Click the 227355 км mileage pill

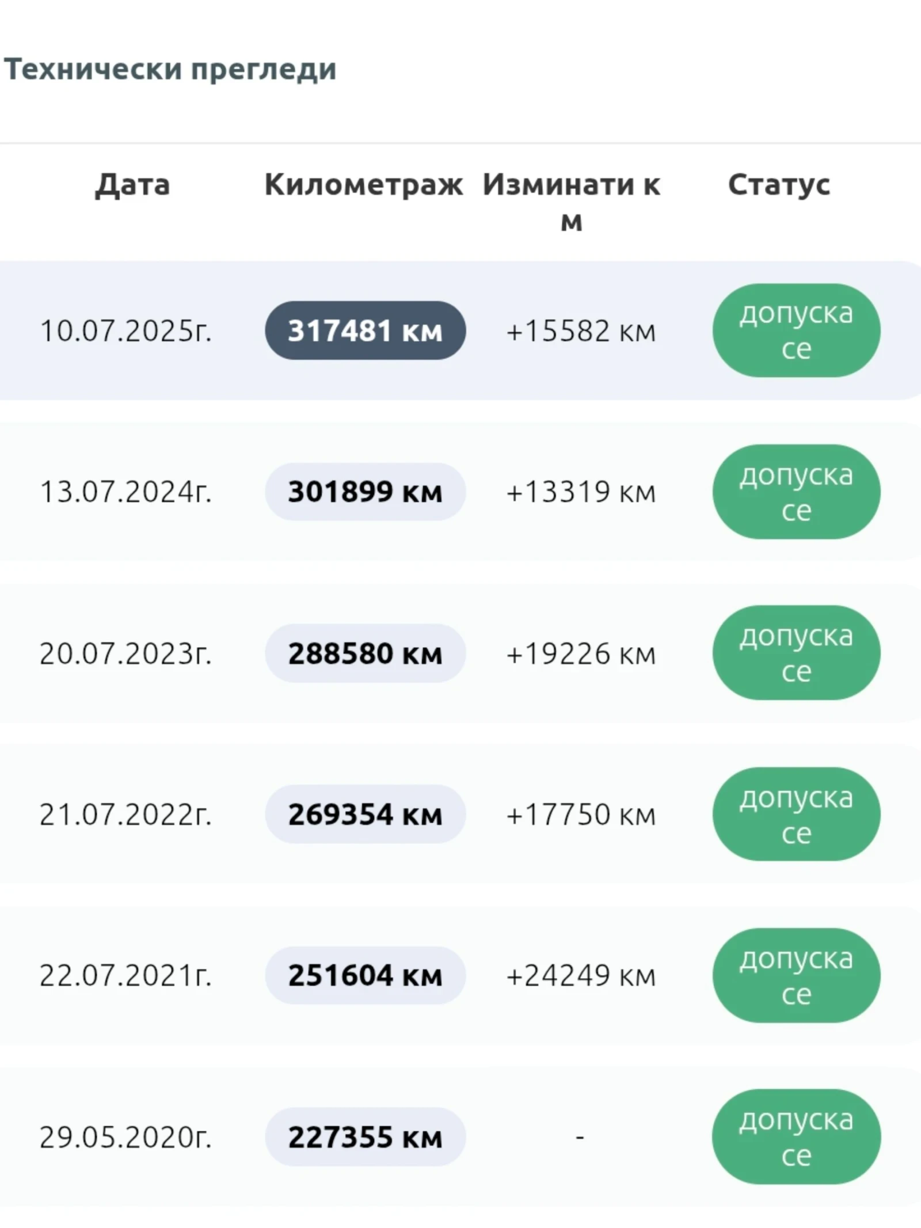coord(365,1137)
